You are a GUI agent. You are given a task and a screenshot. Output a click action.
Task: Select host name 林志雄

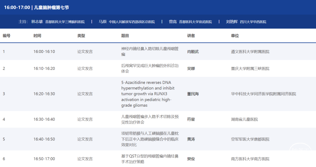click(x=37, y=22)
